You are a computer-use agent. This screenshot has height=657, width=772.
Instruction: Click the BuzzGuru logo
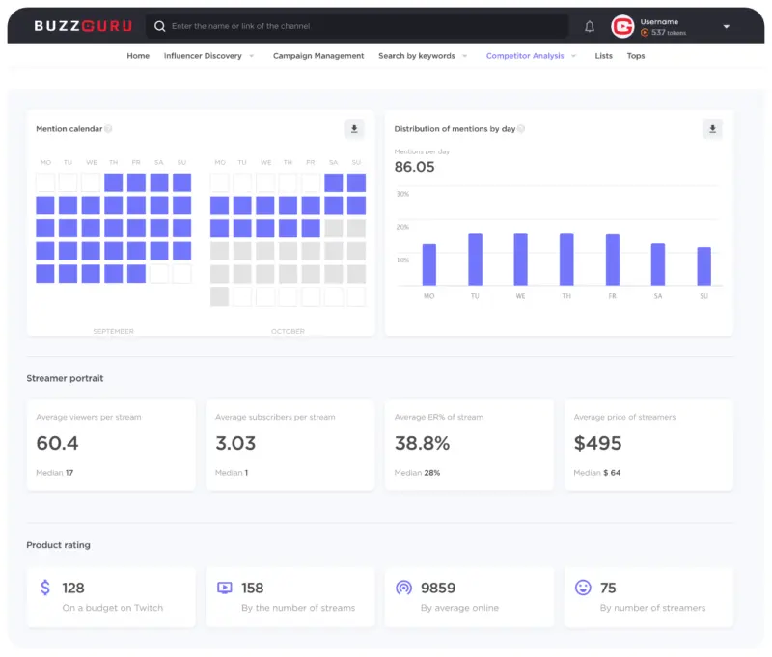[83, 26]
